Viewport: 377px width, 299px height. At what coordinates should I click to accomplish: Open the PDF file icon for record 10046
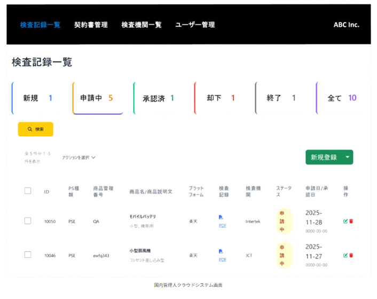221,251
